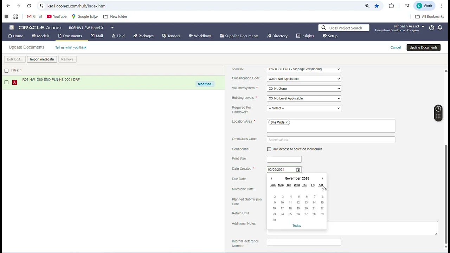Open the Insights menu
This screenshot has width=450, height=253.
305,36
